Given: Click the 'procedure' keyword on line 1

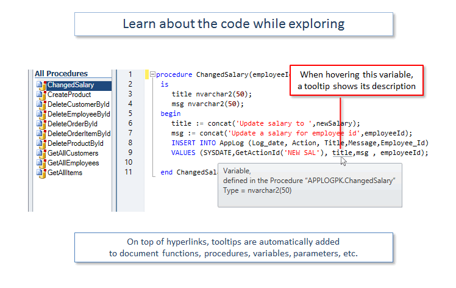Looking at the screenshot, I should tap(174, 75).
